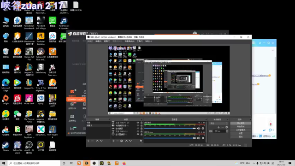
Task: Toggle visibility of first text source
Action: (x=138, y=123)
